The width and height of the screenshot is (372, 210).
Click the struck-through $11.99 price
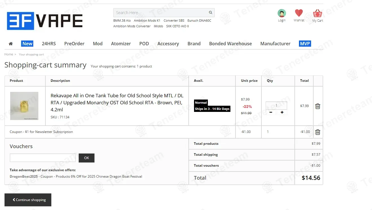(x=246, y=113)
